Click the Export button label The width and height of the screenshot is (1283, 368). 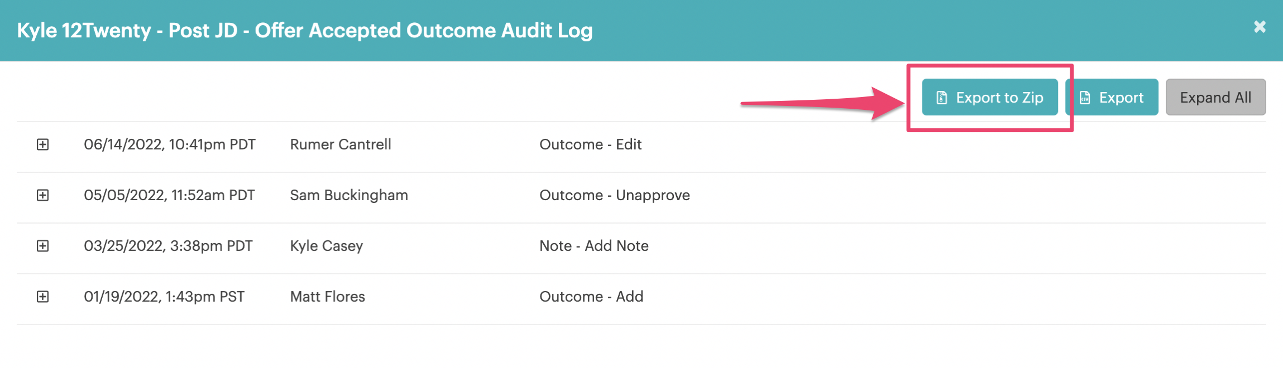point(1121,98)
